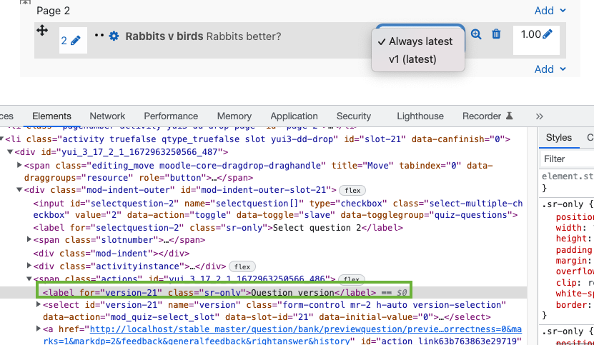Image resolution: width=594 pixels, height=345 pixels.
Task: Switch to the Elements tab
Action: 51,116
